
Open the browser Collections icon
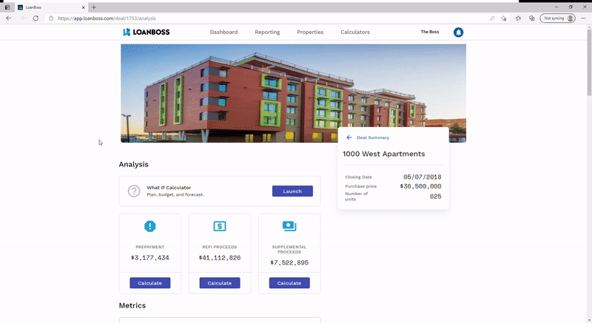(531, 18)
